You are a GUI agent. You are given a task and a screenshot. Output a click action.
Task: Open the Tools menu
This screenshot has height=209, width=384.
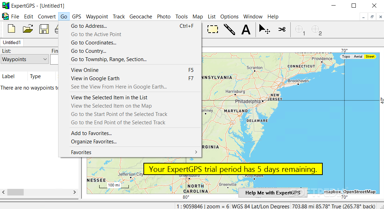(x=181, y=17)
